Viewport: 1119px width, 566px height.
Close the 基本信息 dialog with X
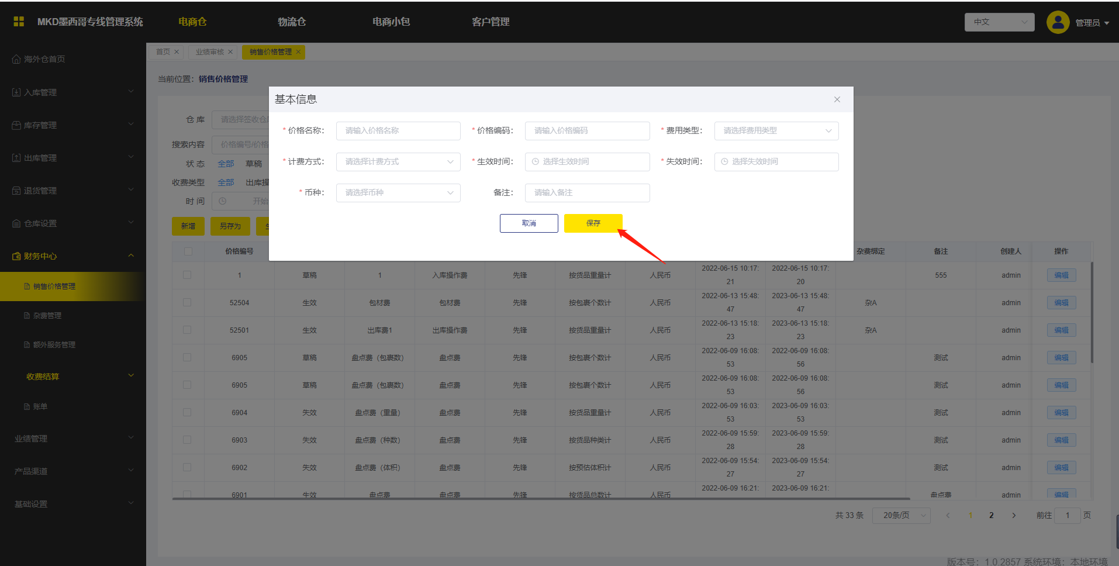coord(837,99)
